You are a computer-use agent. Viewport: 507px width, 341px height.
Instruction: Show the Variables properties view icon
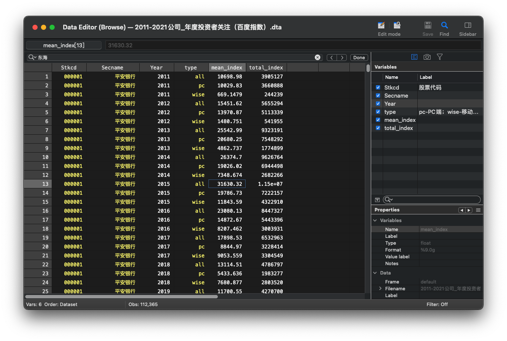414,57
